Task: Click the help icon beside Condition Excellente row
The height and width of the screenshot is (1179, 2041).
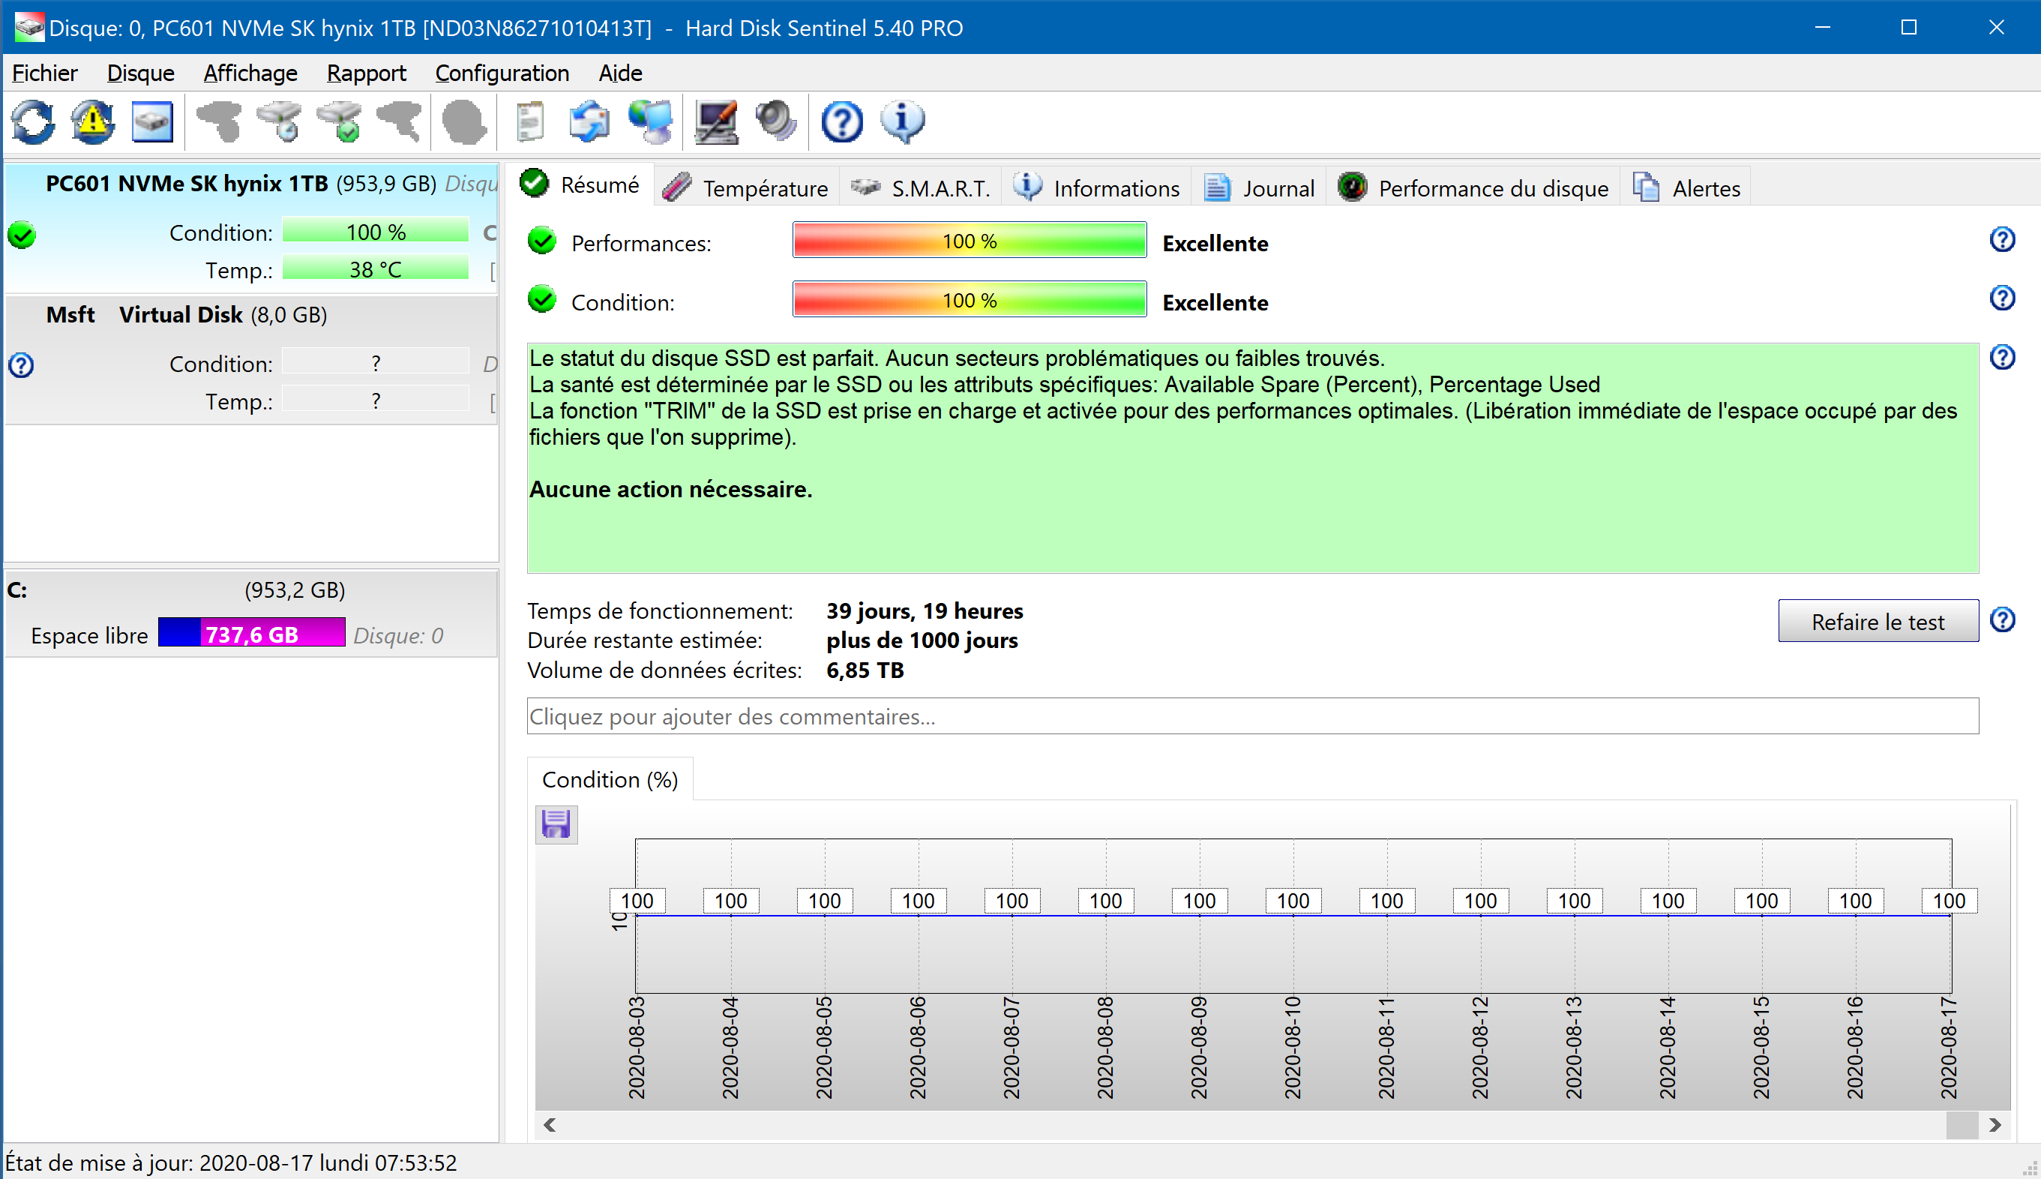Action: 2002,298
